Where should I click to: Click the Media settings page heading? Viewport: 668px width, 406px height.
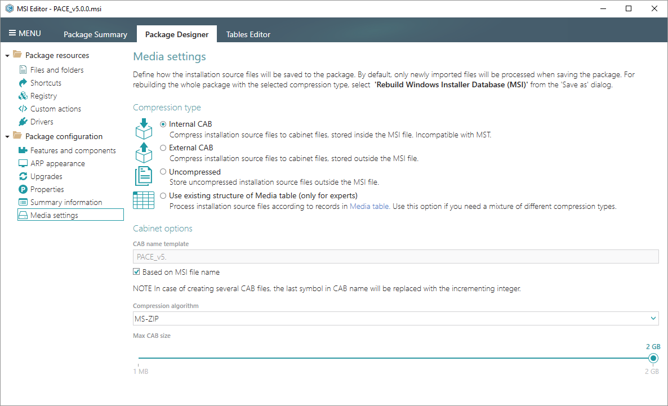[x=169, y=56]
